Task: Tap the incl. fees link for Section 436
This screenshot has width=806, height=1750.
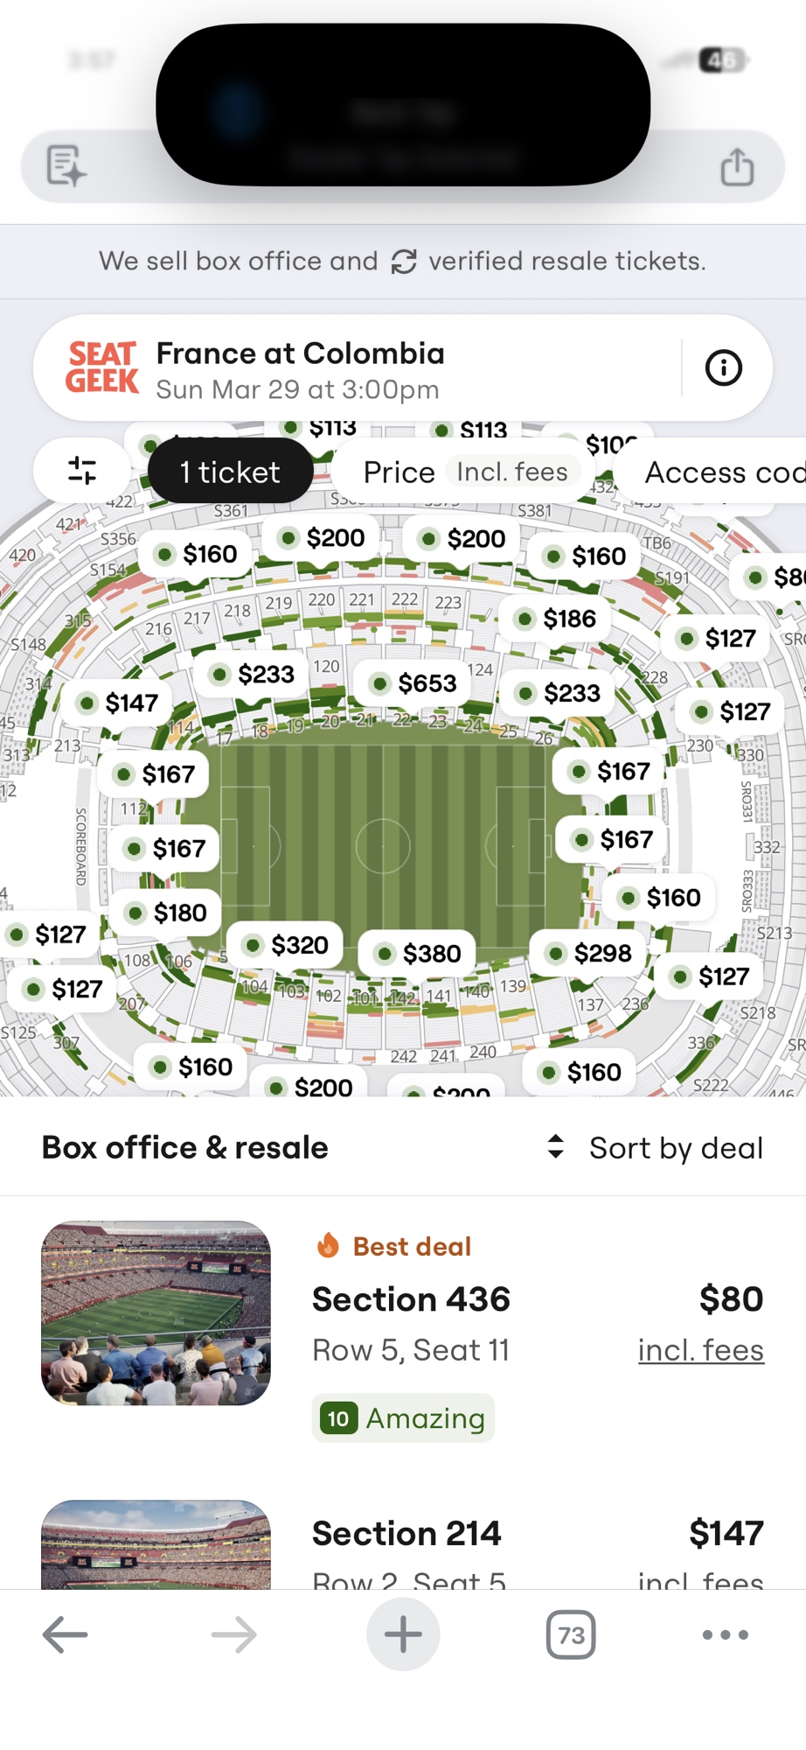Action: click(x=700, y=1350)
